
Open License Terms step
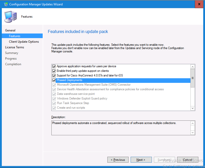(15, 47)
